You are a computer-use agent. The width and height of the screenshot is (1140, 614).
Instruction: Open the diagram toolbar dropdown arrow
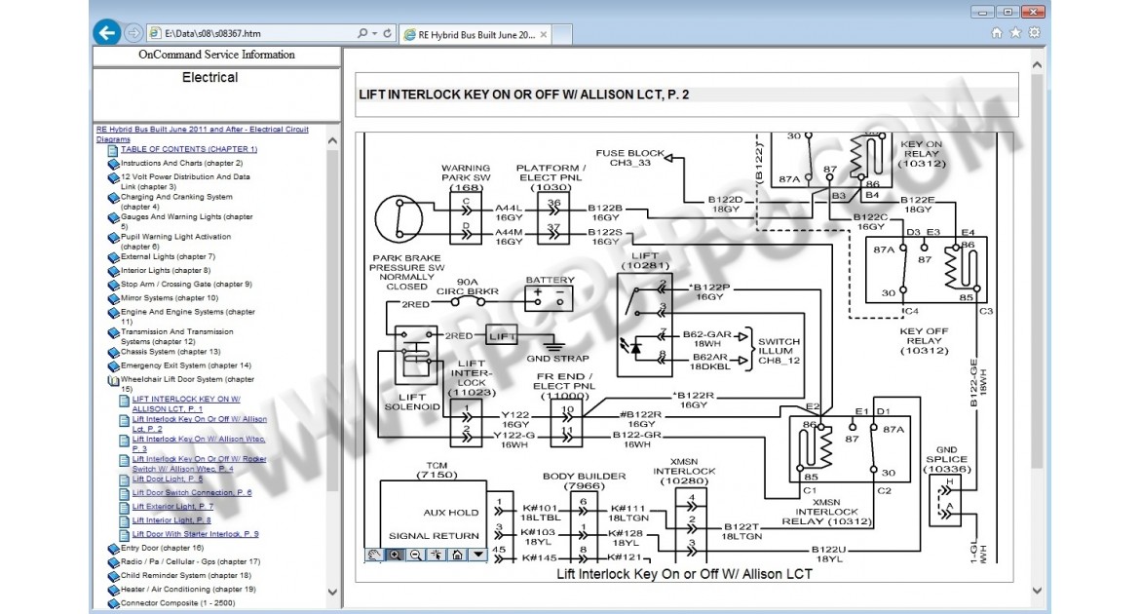pyautogui.click(x=477, y=555)
